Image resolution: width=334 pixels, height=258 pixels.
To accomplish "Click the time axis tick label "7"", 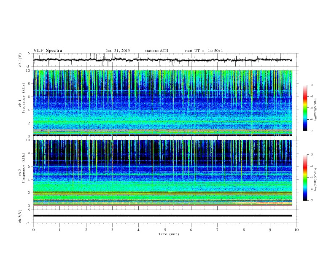I will tap(218, 230).
